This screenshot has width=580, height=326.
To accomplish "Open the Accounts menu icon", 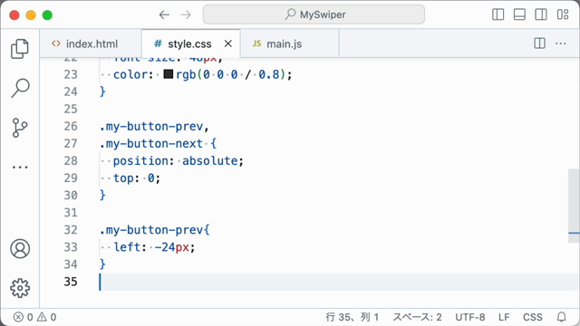I will [x=20, y=248].
